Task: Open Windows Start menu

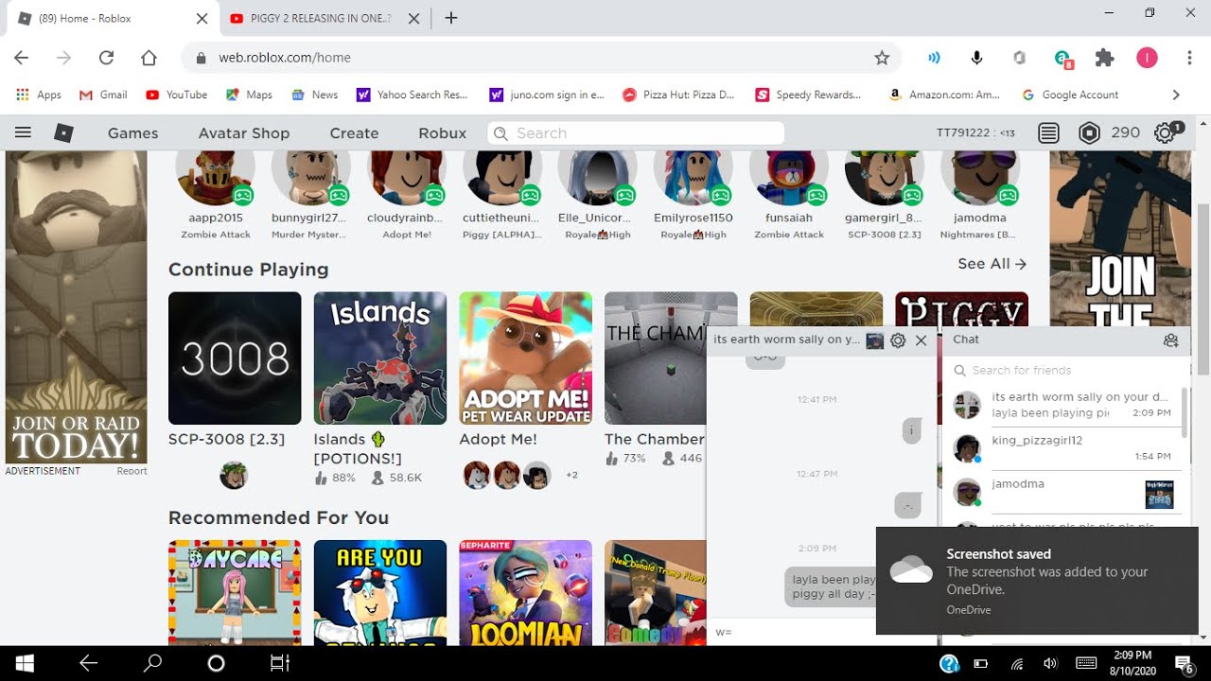Action: tap(25, 663)
